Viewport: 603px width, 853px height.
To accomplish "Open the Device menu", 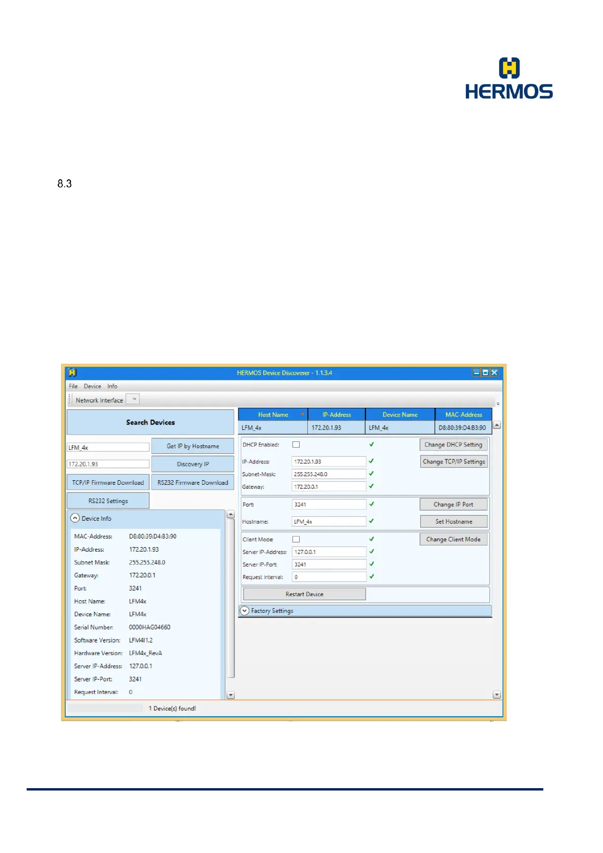I will click(92, 386).
